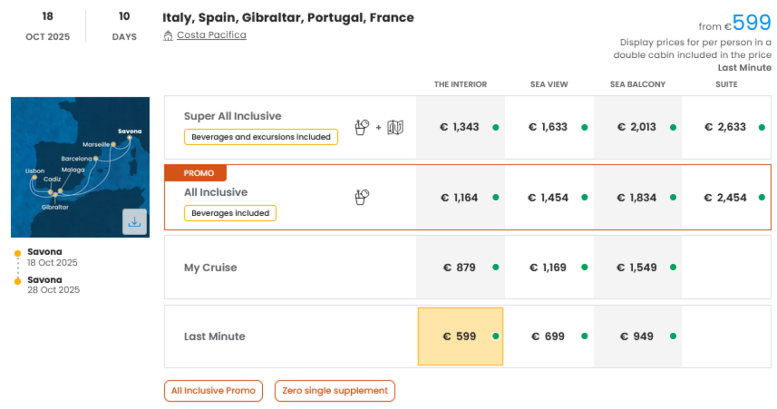Click The Interior column header
Screen dimensions: 777x409
(x=460, y=84)
